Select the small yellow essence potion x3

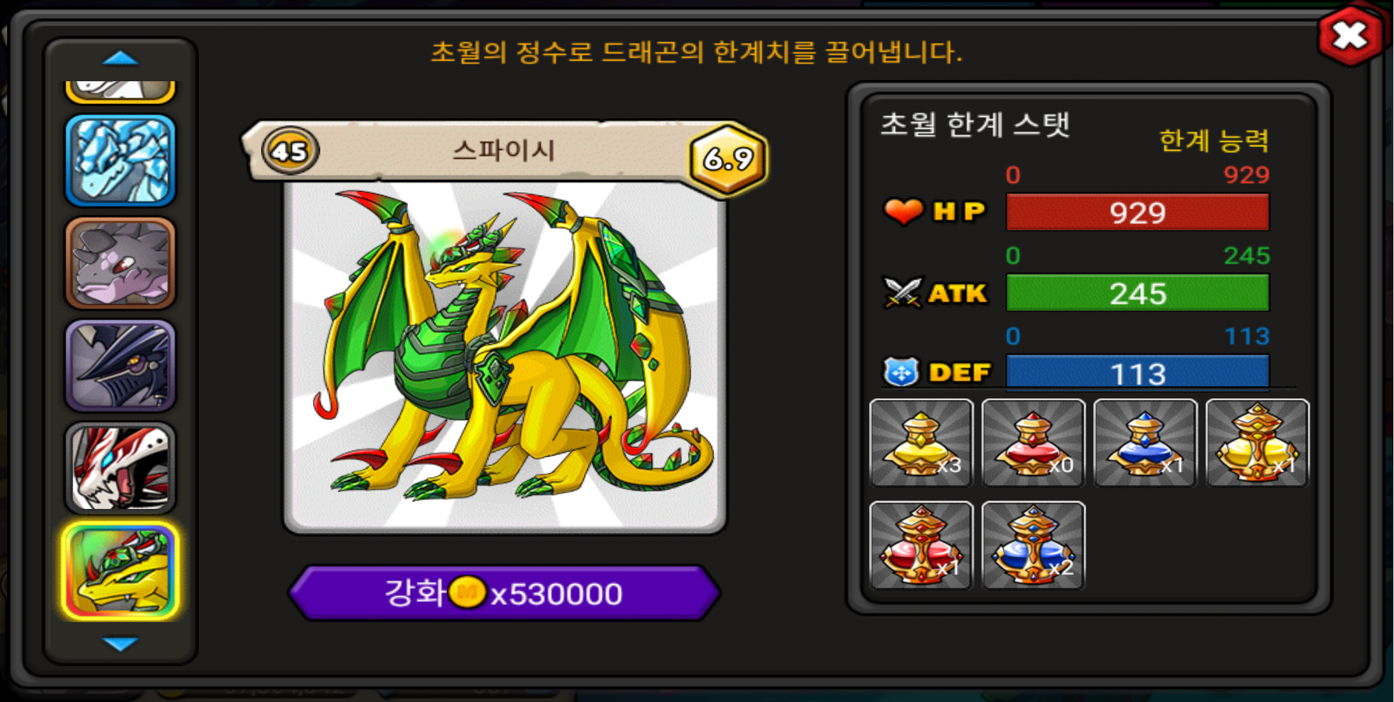coord(921,443)
